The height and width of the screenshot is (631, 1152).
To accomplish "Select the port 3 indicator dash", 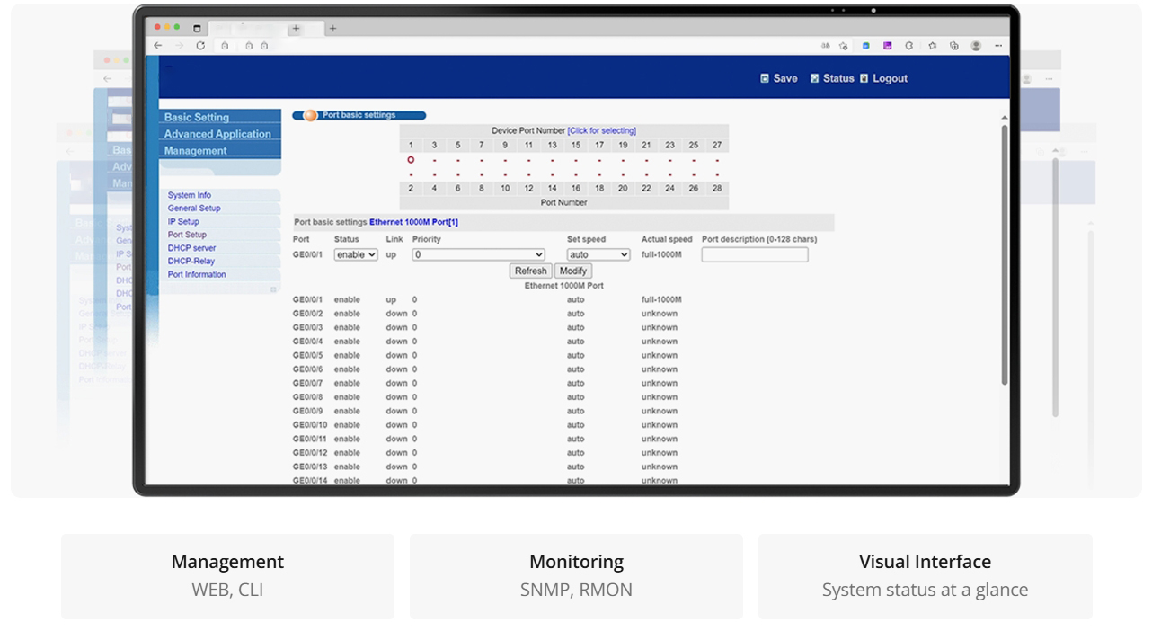I will 434,161.
